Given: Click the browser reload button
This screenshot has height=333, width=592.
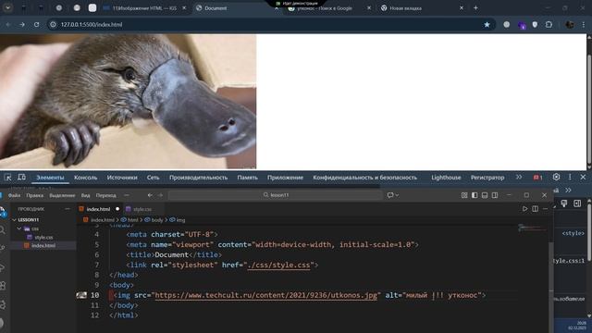Looking at the screenshot, I should [x=37, y=25].
